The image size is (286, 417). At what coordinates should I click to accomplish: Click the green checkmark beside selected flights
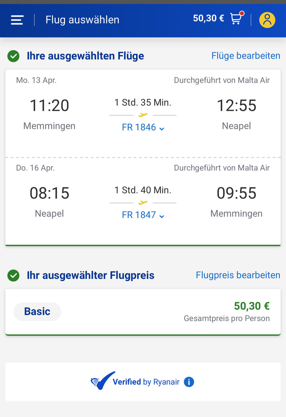coord(14,56)
